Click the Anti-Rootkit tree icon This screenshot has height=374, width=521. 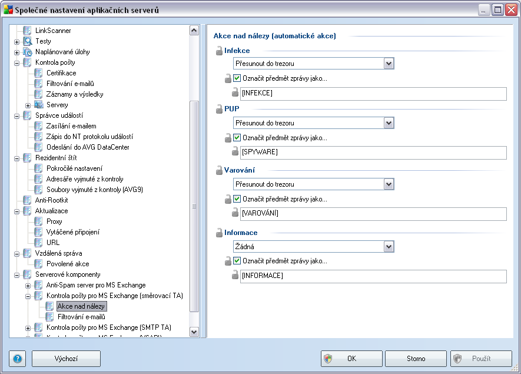(27, 200)
